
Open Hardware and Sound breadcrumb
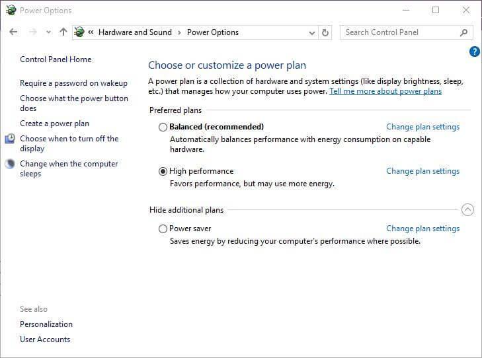(135, 32)
